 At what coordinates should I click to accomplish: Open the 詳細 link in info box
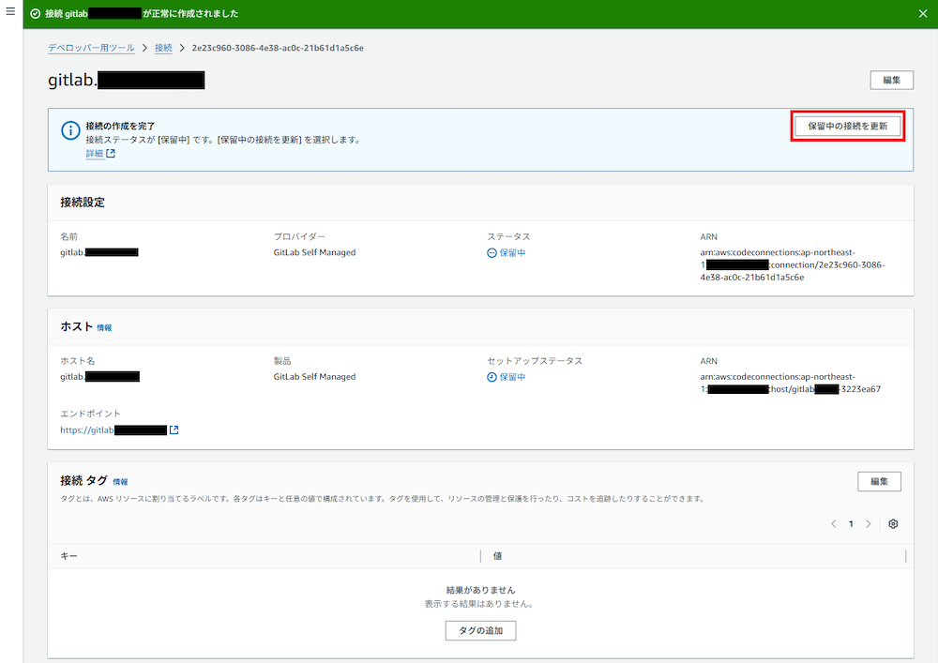pyautogui.click(x=95, y=154)
